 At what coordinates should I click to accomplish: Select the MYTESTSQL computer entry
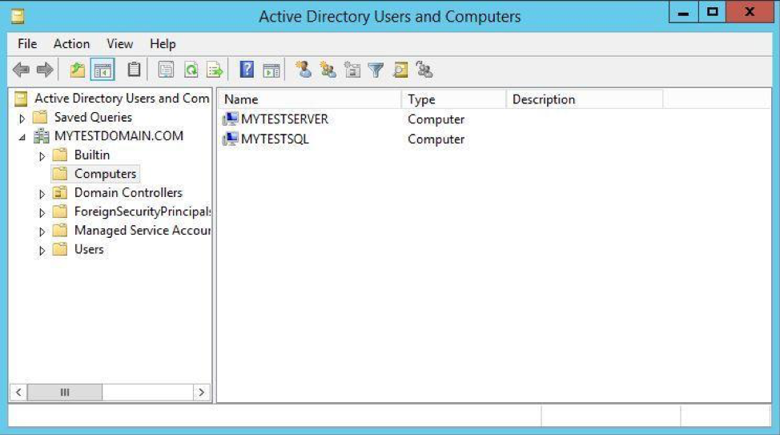[275, 139]
